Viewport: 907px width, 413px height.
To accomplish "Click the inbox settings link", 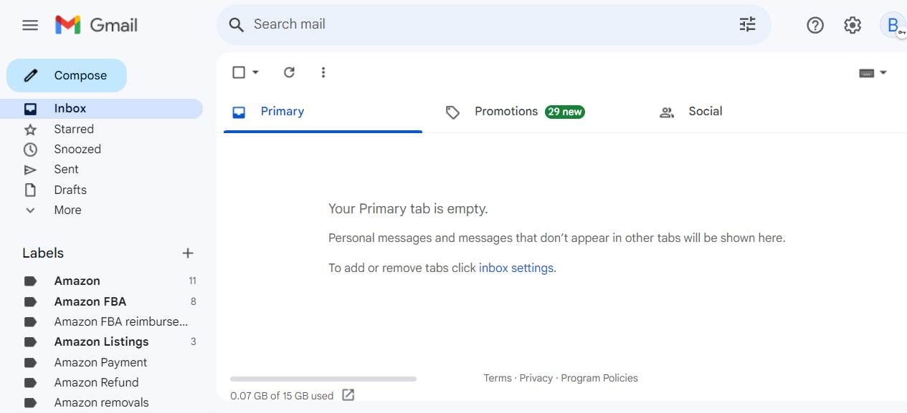I will pos(516,268).
